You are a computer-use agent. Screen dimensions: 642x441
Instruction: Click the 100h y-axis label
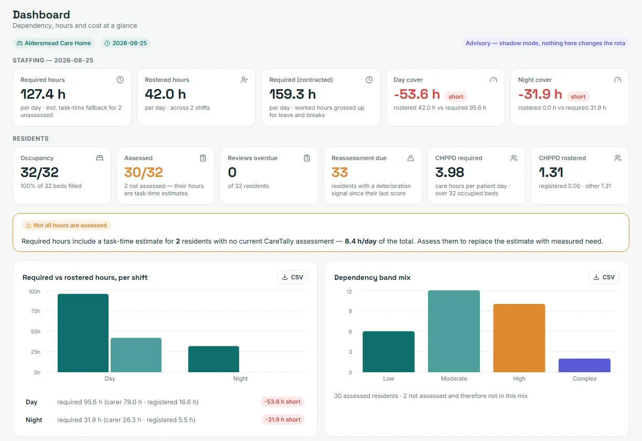coord(34,291)
